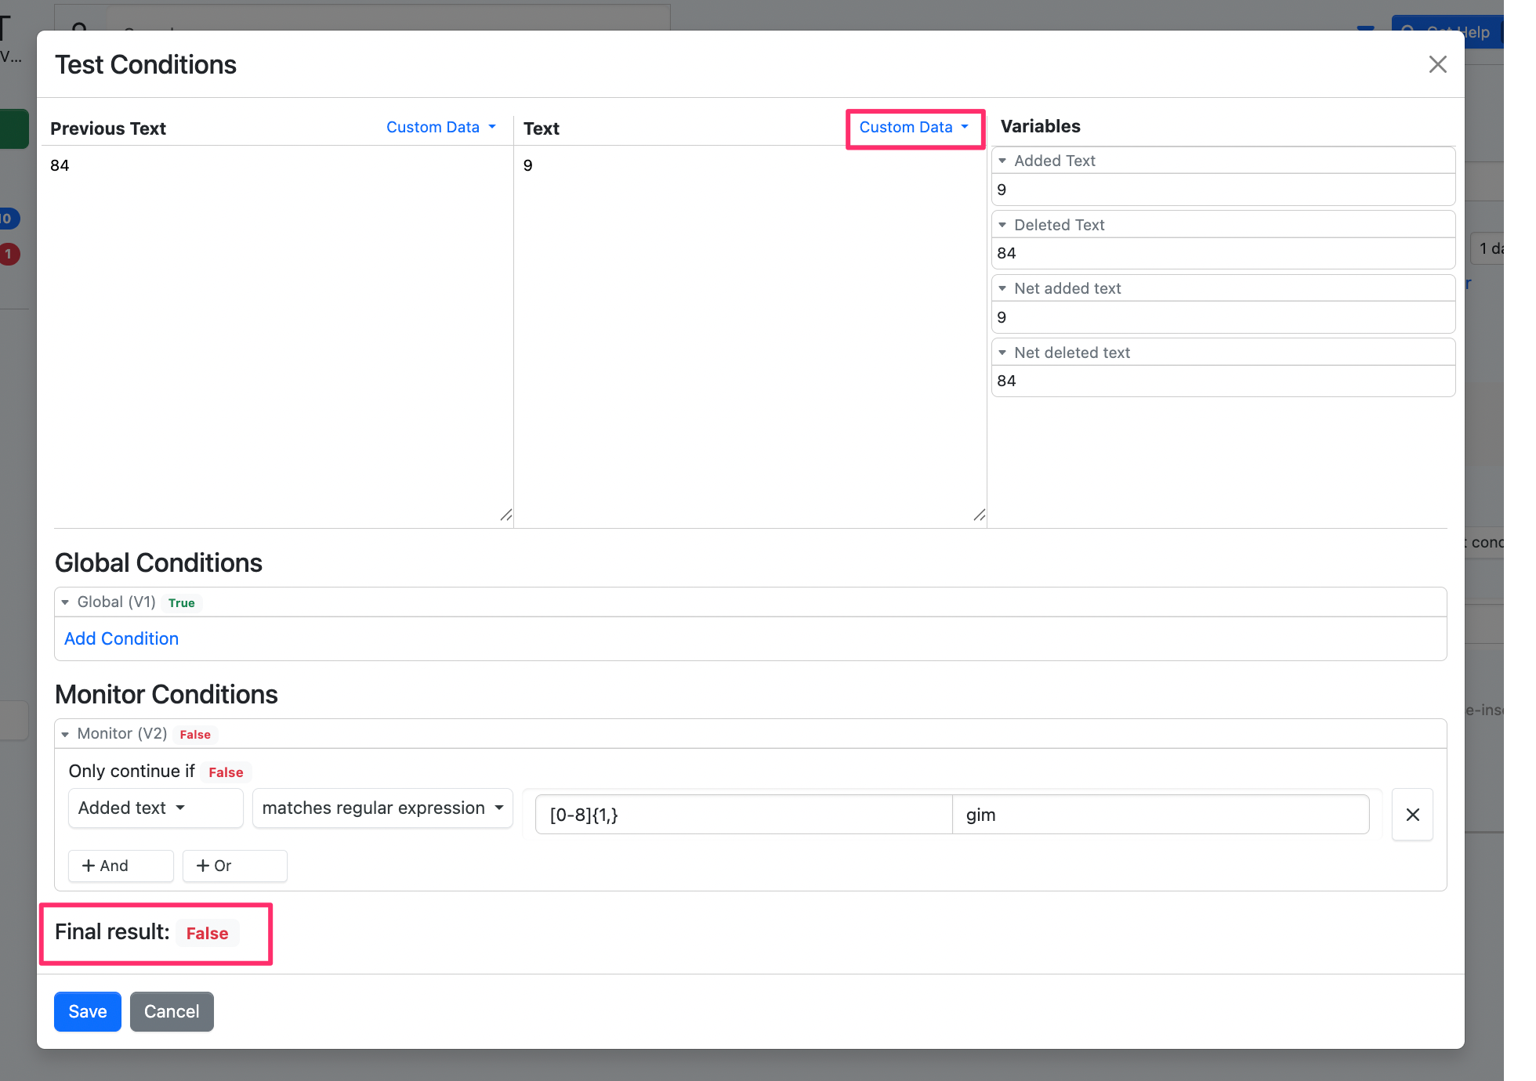This screenshot has height=1081, width=1536.
Task: Remove the regex condition with X button
Action: pos(1412,815)
